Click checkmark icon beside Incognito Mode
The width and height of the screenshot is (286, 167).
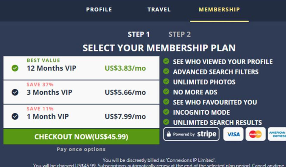[167, 112]
